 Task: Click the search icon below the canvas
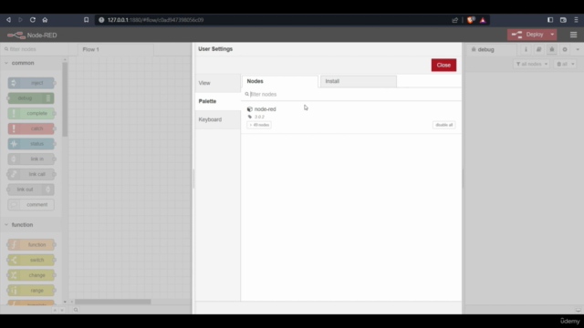click(x=76, y=310)
